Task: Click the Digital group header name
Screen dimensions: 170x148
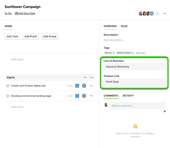Action: coord(11,77)
